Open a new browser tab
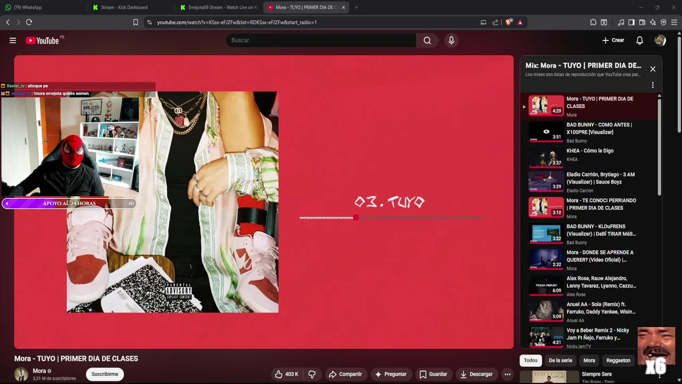This screenshot has height=384, width=682. pyautogui.click(x=356, y=7)
